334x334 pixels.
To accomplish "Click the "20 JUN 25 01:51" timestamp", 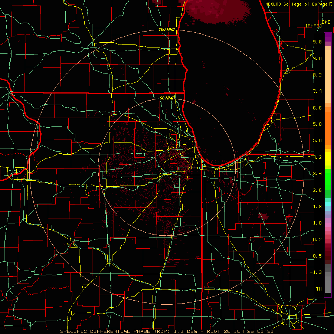I will coord(249,331).
